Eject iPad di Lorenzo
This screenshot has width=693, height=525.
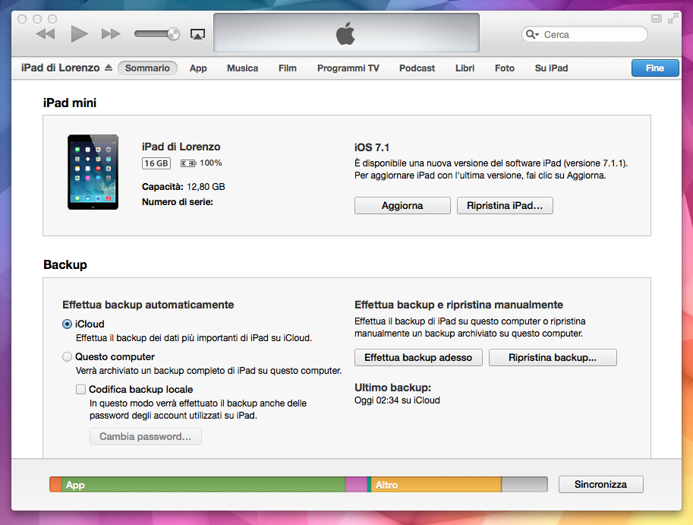pos(109,68)
